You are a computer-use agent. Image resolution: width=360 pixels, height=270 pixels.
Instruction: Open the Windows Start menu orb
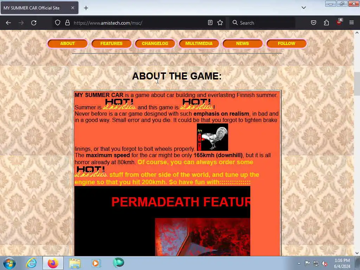click(x=9, y=263)
